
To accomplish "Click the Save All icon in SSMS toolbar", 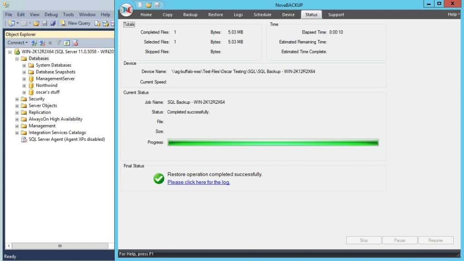I will (x=53, y=24).
